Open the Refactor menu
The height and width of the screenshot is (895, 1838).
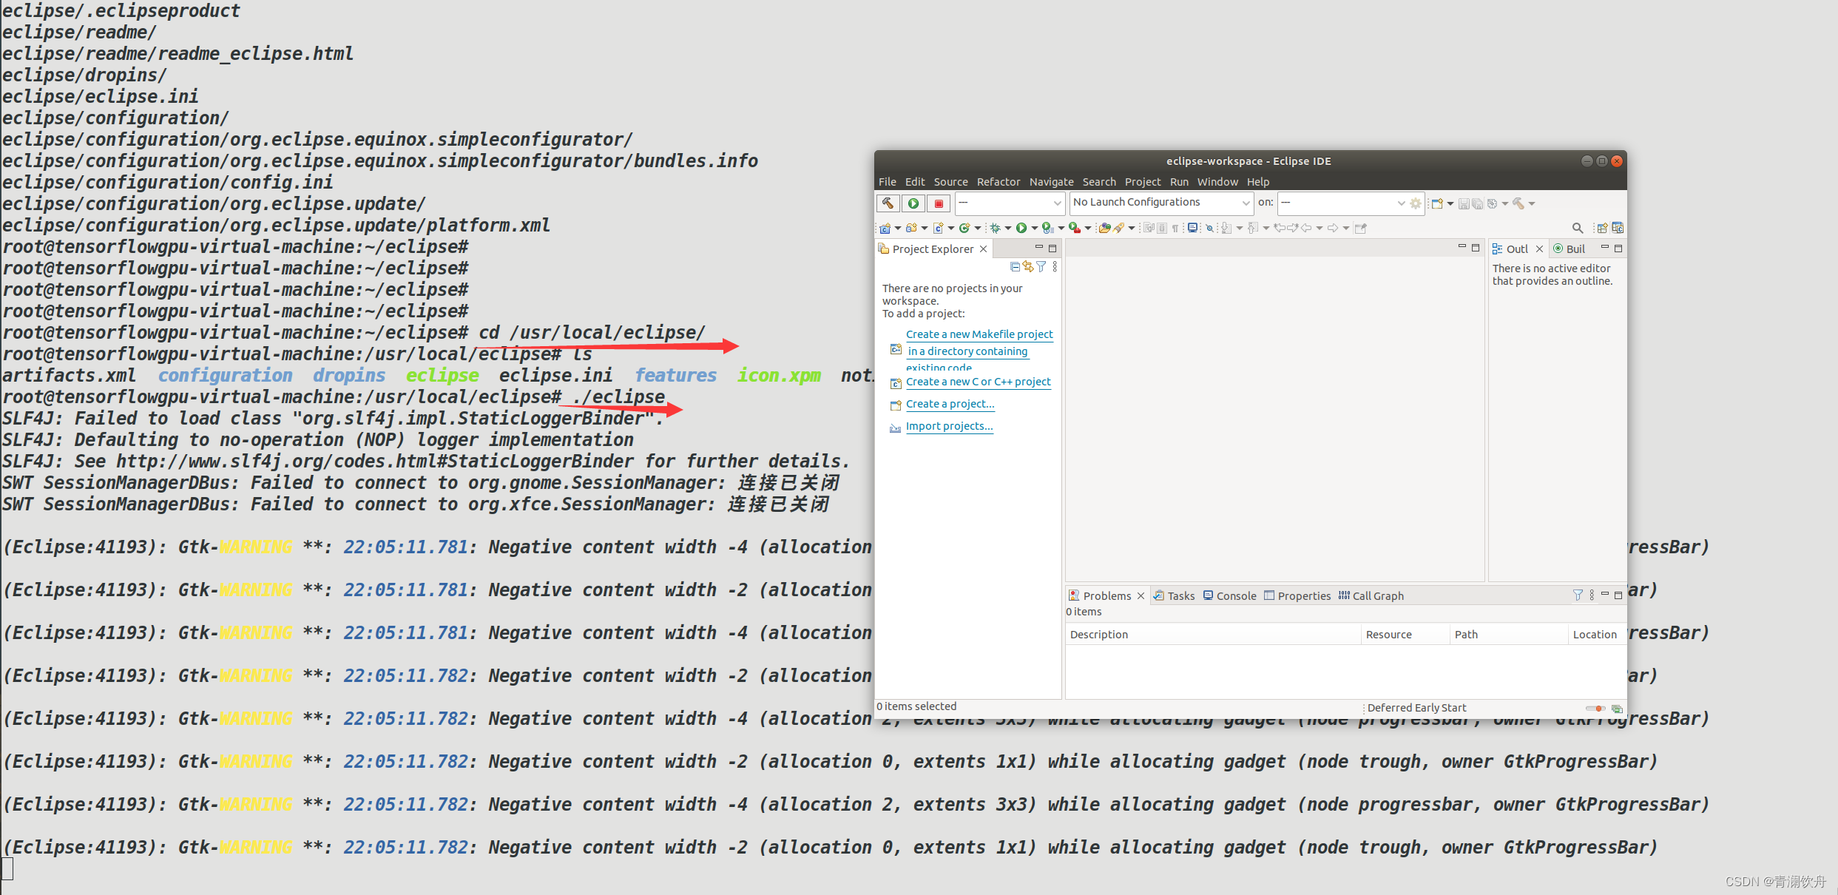998,182
